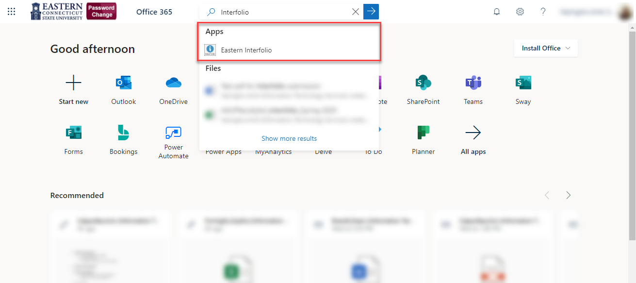This screenshot has width=636, height=283.
Task: Open notifications bell
Action: 497,12
